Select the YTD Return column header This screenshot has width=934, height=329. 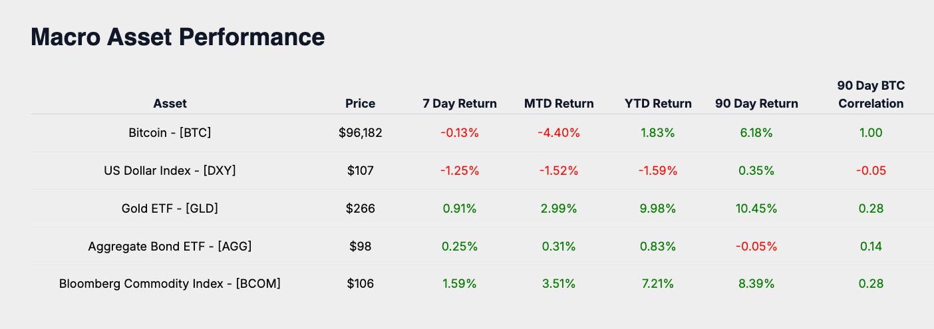pos(657,104)
